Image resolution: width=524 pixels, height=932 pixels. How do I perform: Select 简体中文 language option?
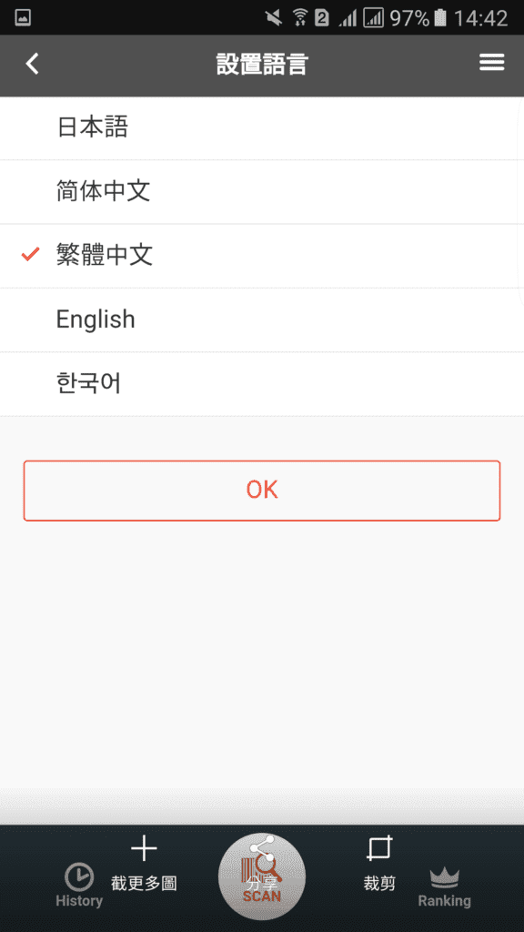click(262, 191)
